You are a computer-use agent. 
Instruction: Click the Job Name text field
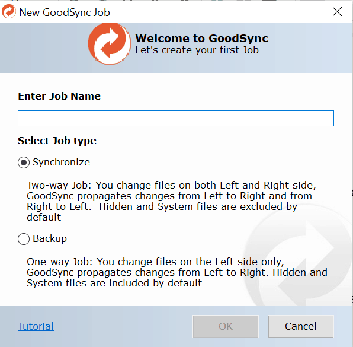(x=175, y=118)
